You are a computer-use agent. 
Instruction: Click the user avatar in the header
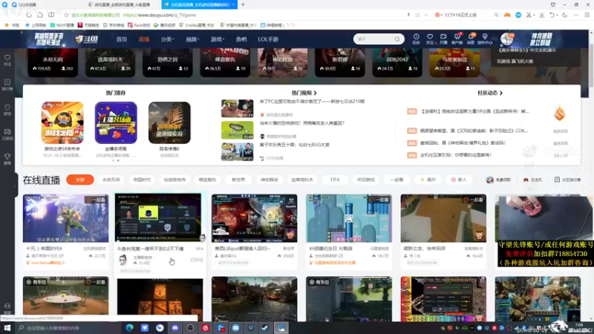pos(507,39)
